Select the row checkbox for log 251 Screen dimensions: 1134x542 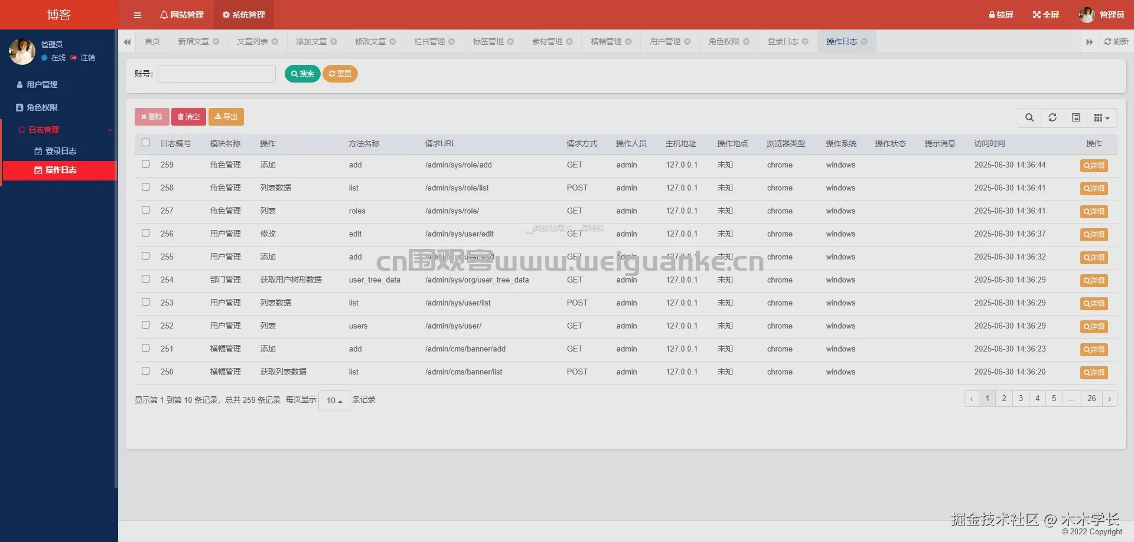pyautogui.click(x=146, y=348)
